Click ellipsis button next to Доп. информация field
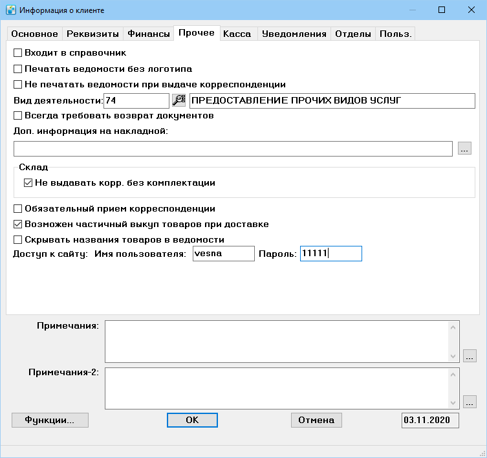This screenshot has width=487, height=458. 464,148
